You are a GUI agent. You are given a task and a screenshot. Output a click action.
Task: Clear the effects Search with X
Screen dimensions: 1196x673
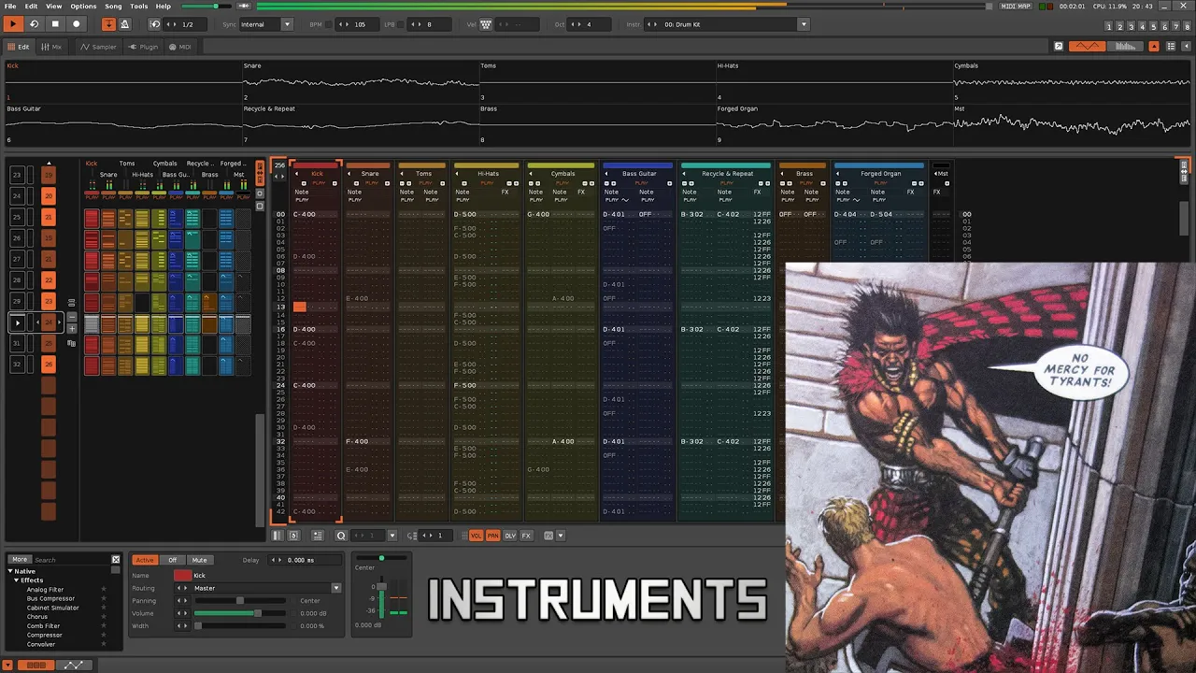coord(116,559)
